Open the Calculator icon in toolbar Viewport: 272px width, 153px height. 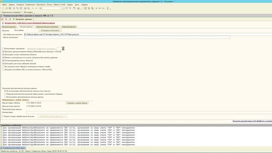click(85, 8)
